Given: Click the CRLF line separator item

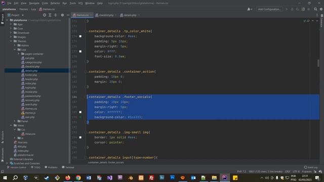Looking at the screenshot, I should (288, 171).
